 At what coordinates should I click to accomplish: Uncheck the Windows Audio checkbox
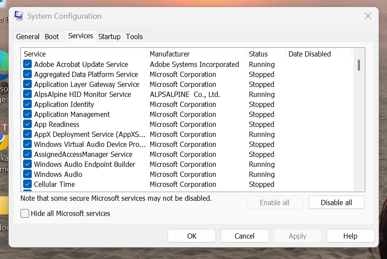point(27,174)
